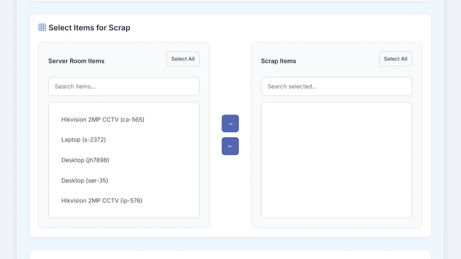461x259 pixels.
Task: Click the Server Room Items heading
Action: [x=77, y=61]
